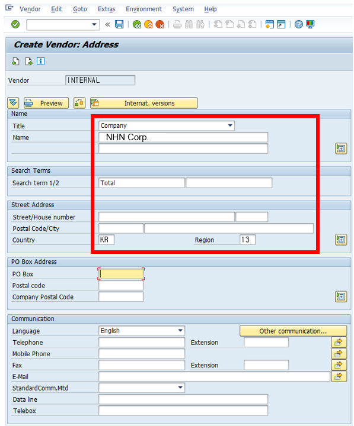Click the Telephone input field
This screenshot has height=426, width=354.
tap(142, 343)
